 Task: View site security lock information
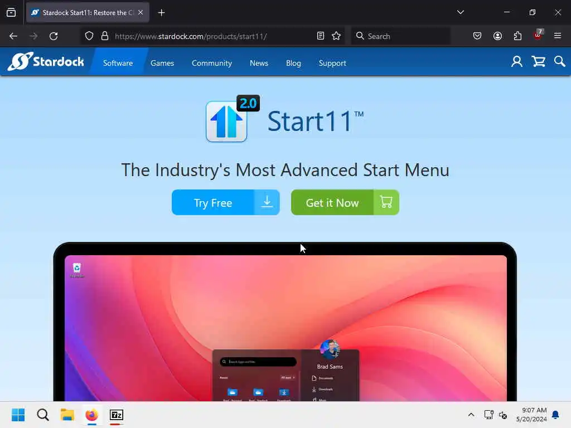(105, 36)
